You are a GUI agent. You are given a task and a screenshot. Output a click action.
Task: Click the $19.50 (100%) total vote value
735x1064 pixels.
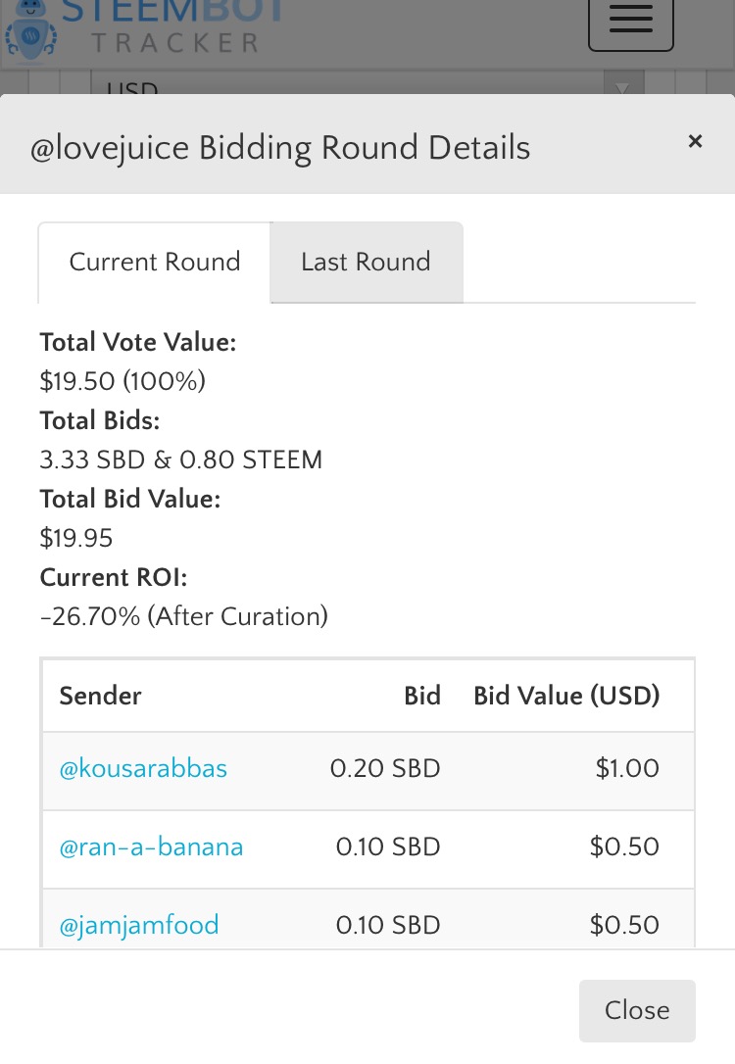coord(122,381)
